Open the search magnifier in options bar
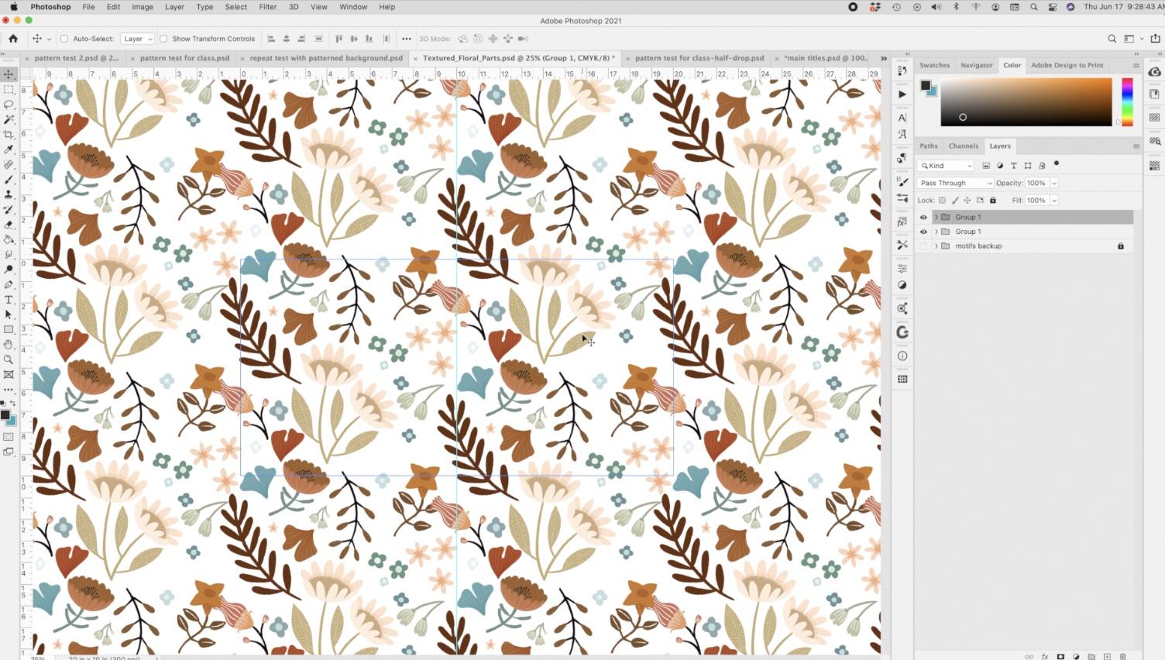 [1112, 38]
